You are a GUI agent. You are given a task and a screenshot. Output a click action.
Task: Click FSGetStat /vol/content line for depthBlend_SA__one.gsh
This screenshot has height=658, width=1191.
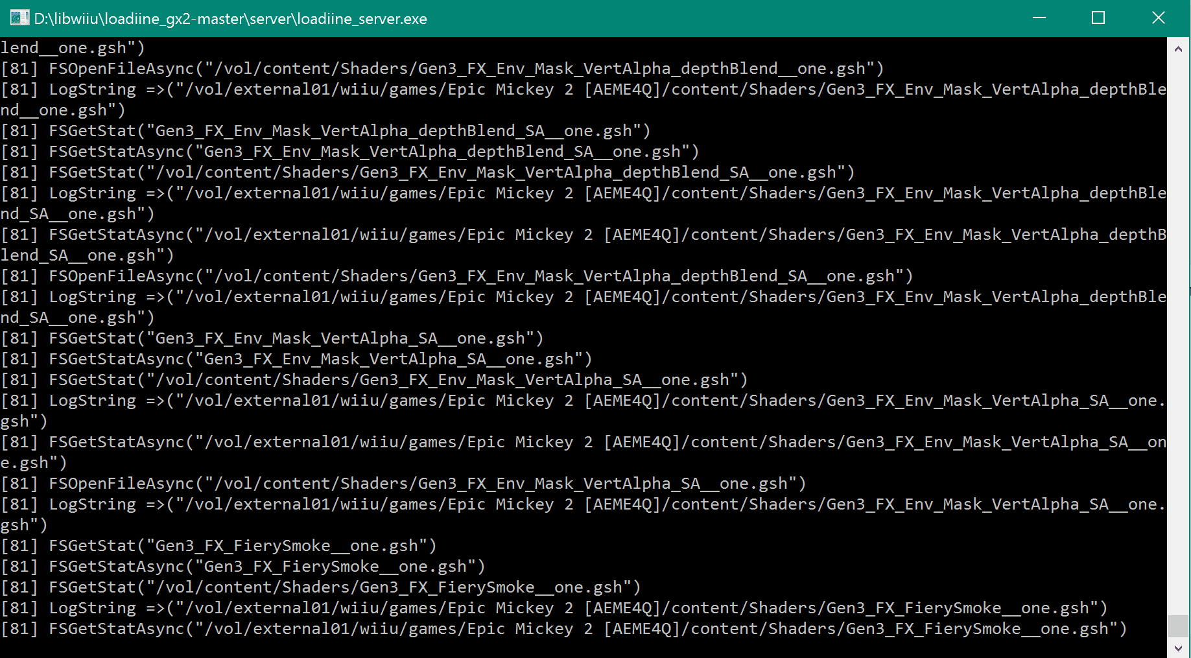point(427,172)
